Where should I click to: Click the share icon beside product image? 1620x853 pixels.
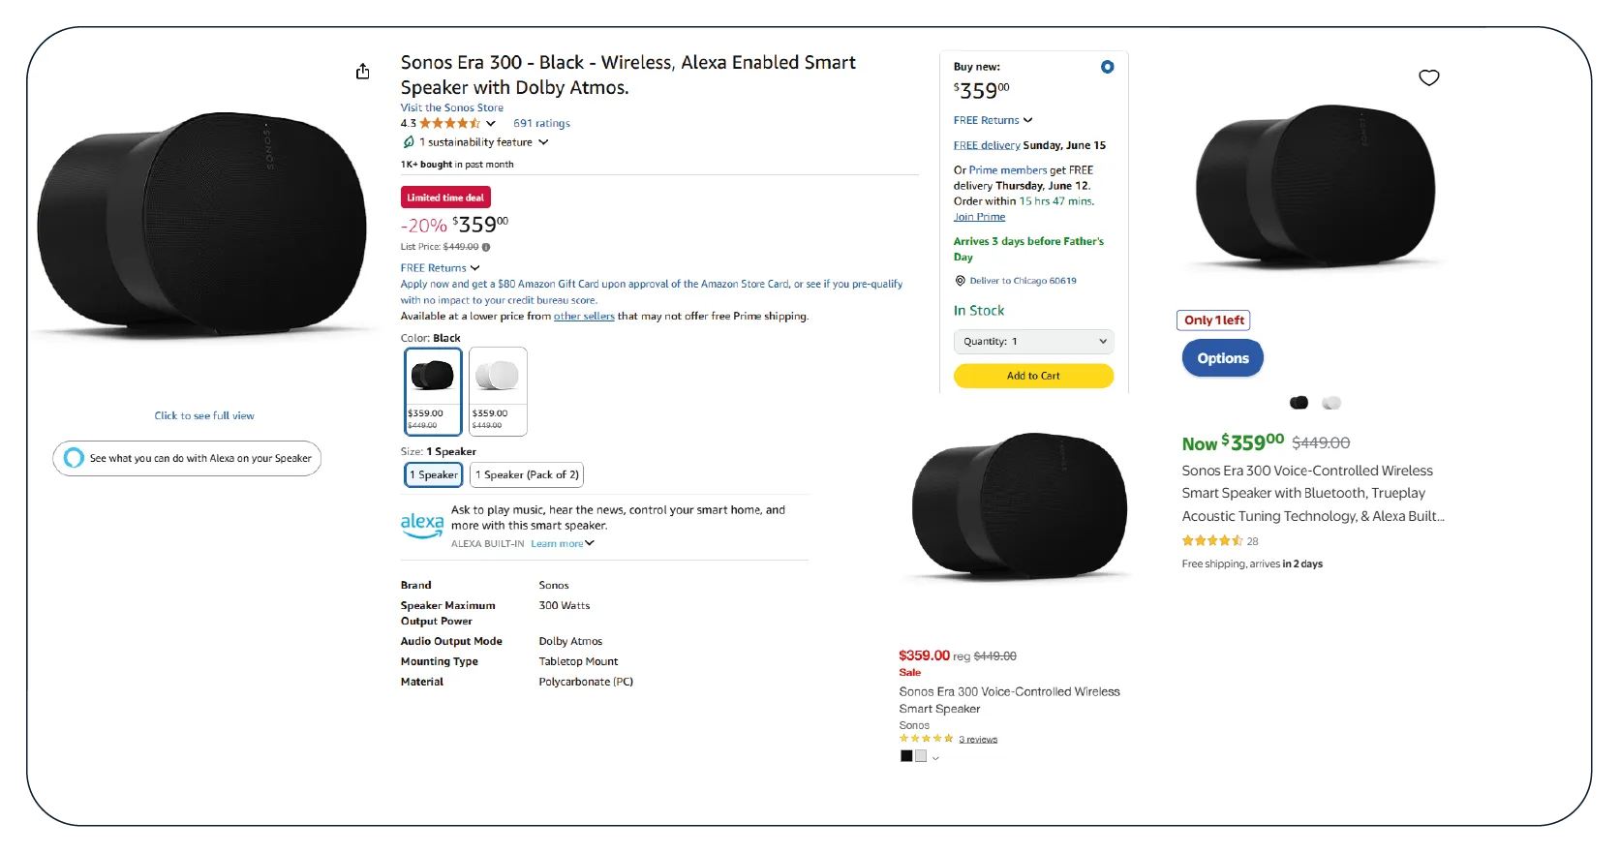[362, 72]
